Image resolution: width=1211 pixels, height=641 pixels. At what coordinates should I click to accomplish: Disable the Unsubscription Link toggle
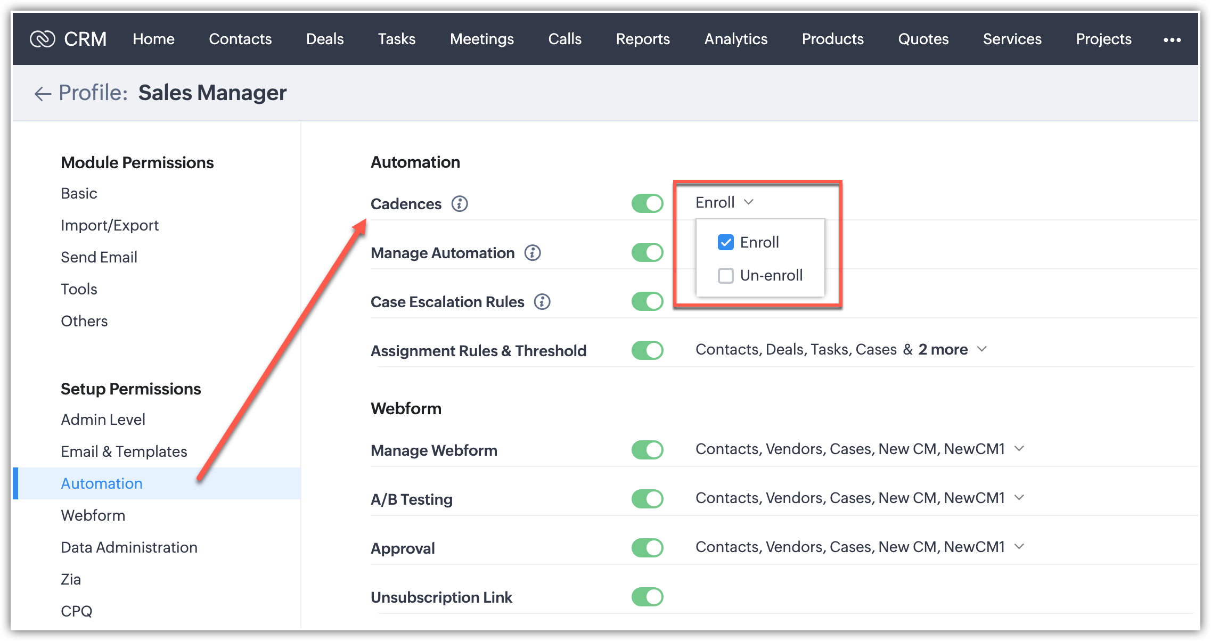[x=647, y=597]
